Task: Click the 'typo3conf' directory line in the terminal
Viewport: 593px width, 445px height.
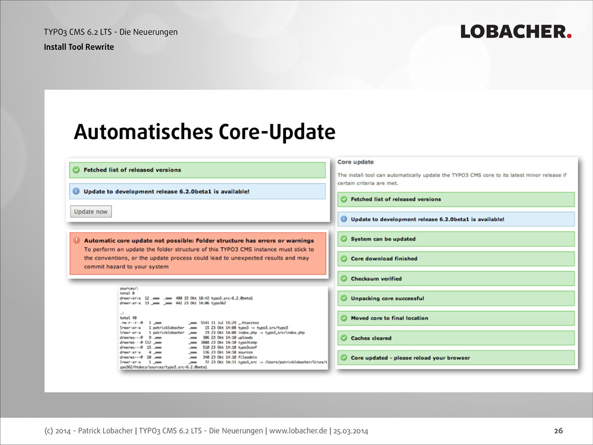Action: point(188,348)
